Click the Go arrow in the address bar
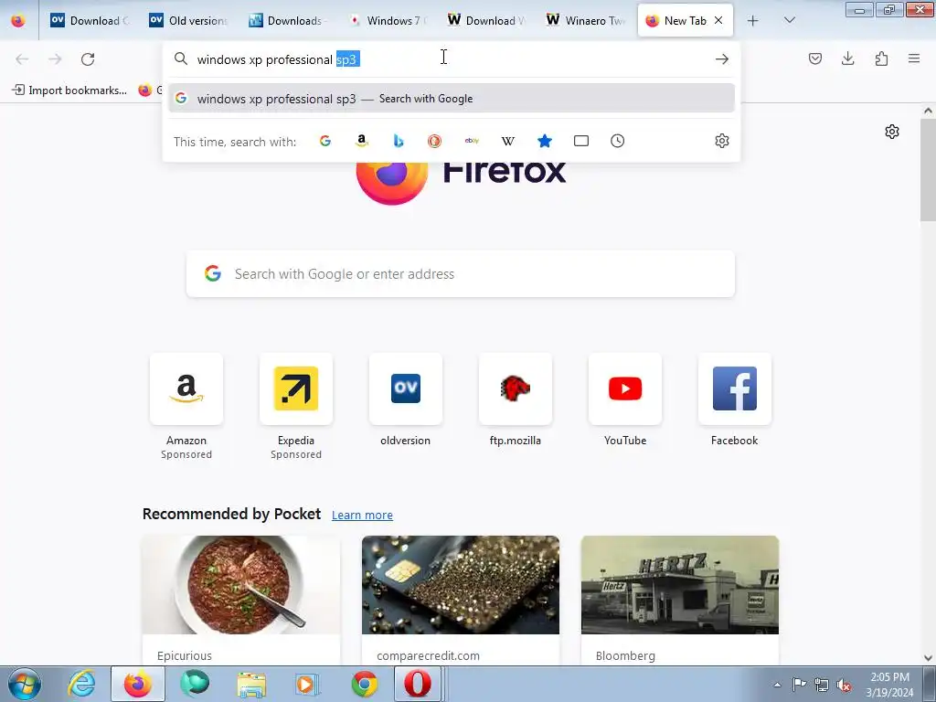The width and height of the screenshot is (936, 702). [x=722, y=59]
